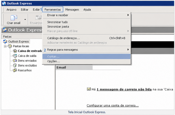
Task: Select Outlook Express root folder icon
Action: [x=5, y=42]
